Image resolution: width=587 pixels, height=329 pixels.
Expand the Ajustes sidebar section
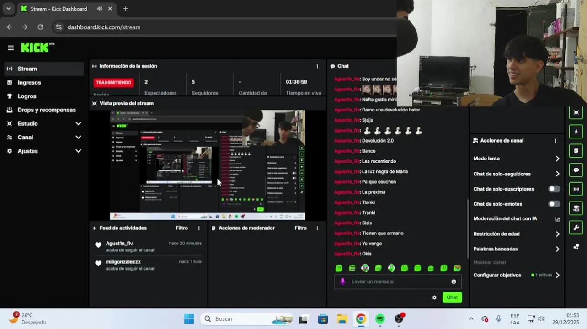(x=78, y=151)
